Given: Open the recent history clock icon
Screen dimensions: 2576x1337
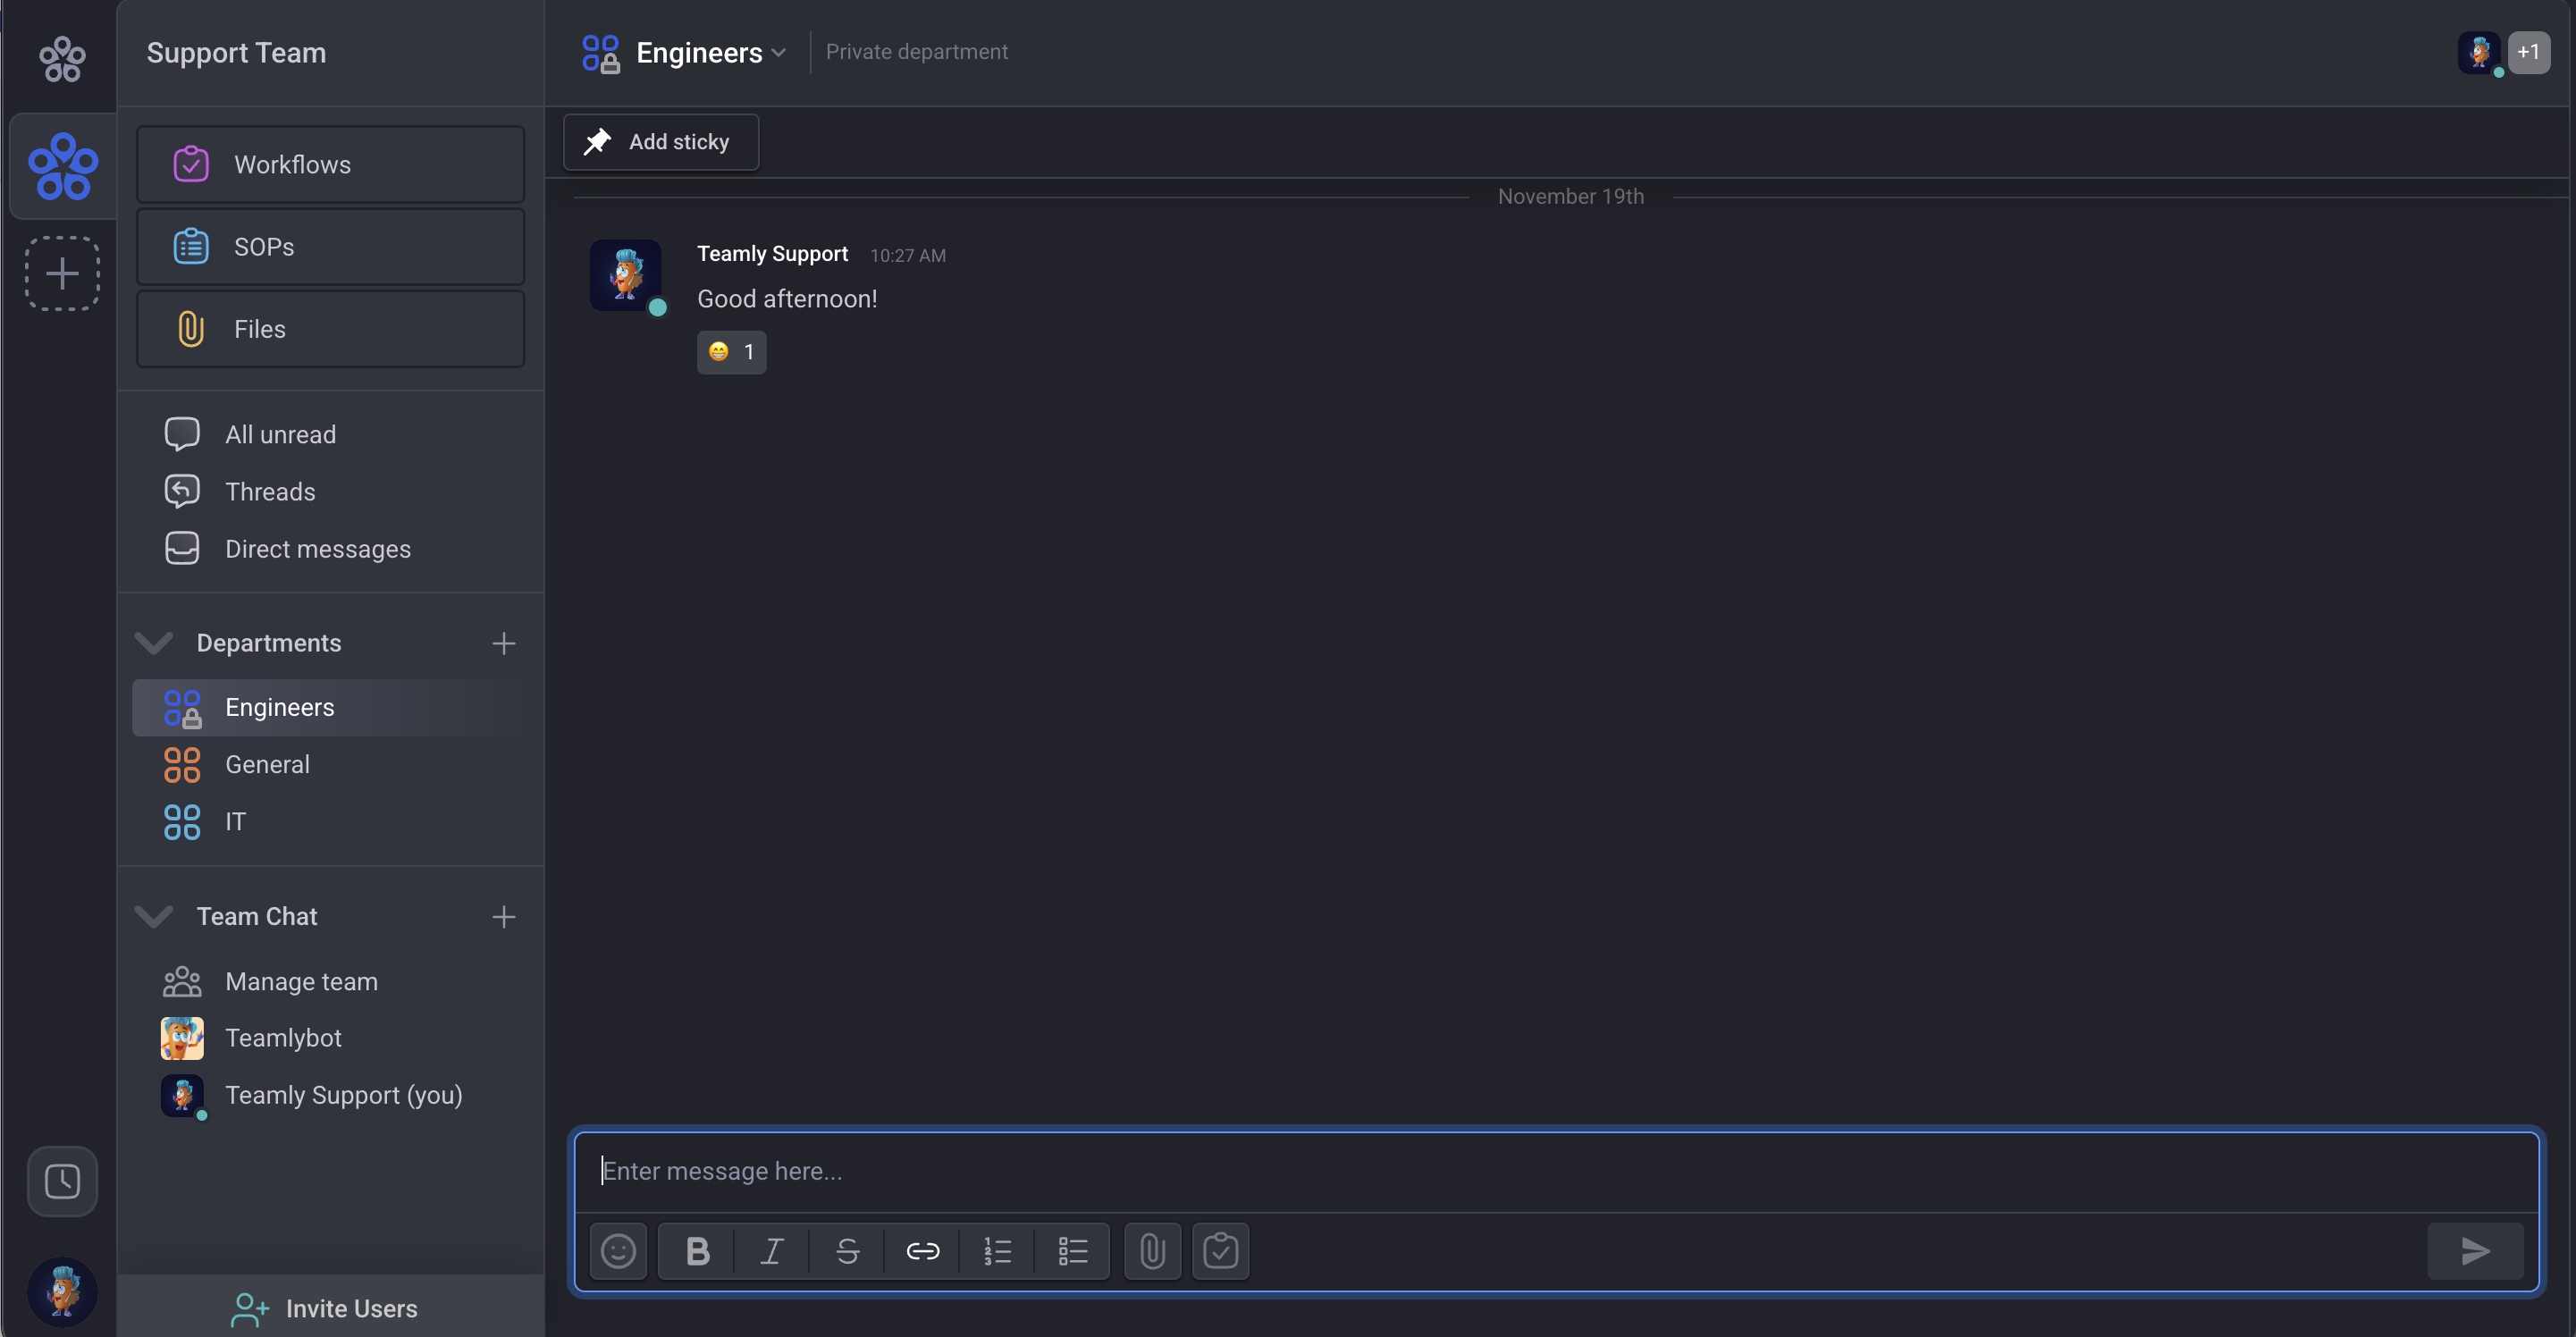Looking at the screenshot, I should pos(62,1181).
